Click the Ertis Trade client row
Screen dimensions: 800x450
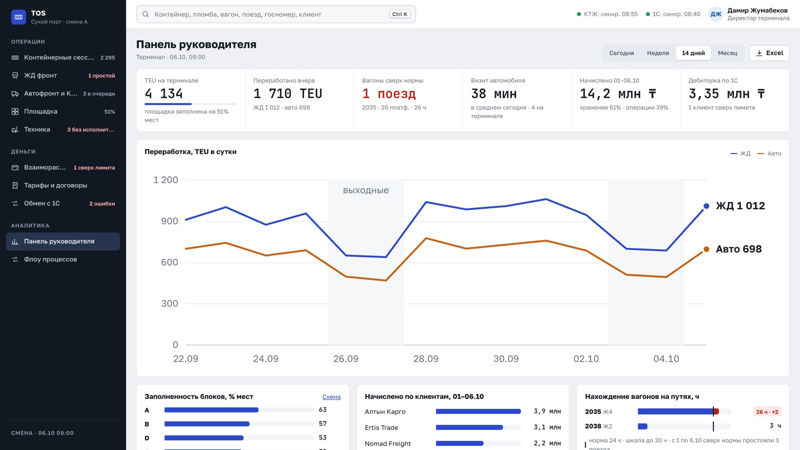click(x=463, y=427)
